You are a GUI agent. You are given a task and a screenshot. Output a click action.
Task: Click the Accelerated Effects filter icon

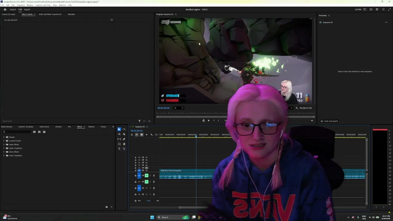[34, 132]
